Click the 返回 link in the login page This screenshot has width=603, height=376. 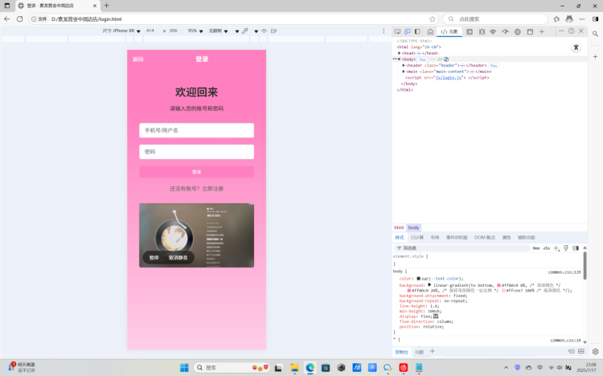(x=138, y=59)
